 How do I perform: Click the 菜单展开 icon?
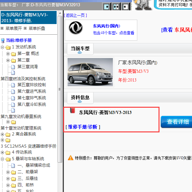point(2,28)
